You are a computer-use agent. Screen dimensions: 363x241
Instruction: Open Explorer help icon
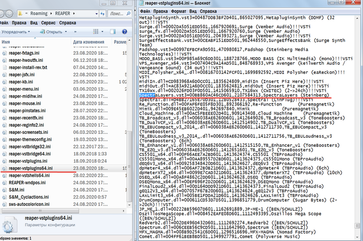point(124,32)
